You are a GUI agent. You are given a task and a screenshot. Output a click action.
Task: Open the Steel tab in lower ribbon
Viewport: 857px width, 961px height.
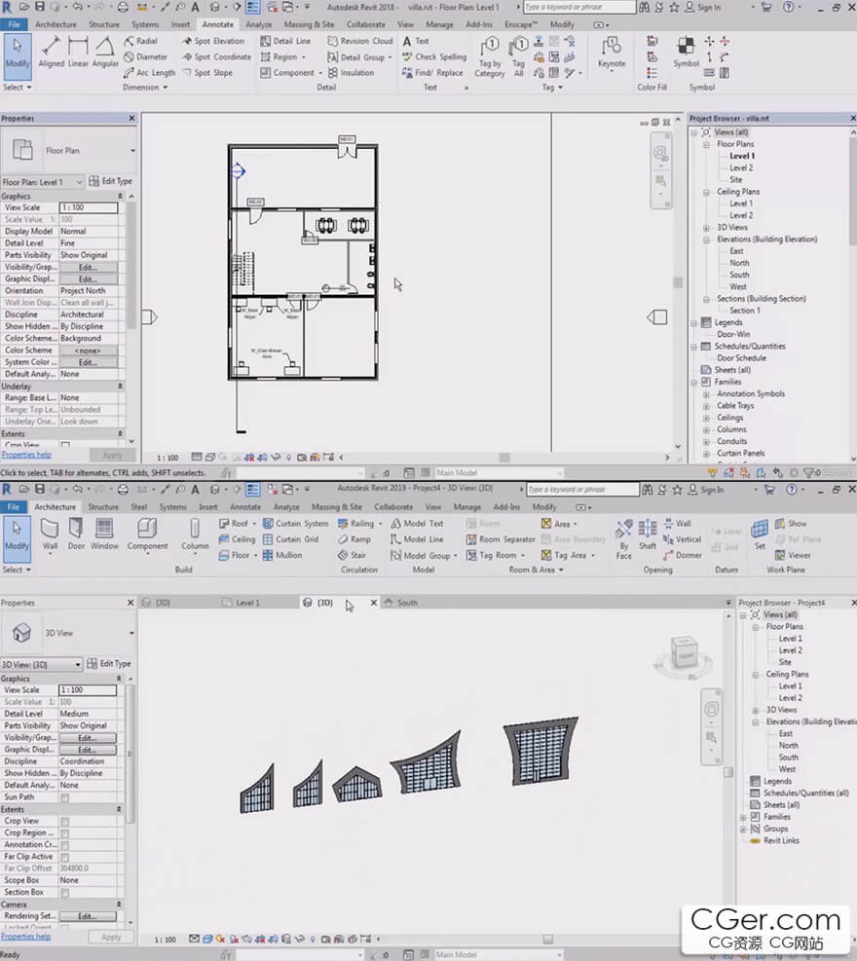[139, 507]
